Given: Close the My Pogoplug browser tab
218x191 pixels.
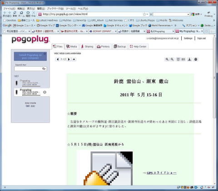Looking at the screenshot, I should 202,31.
